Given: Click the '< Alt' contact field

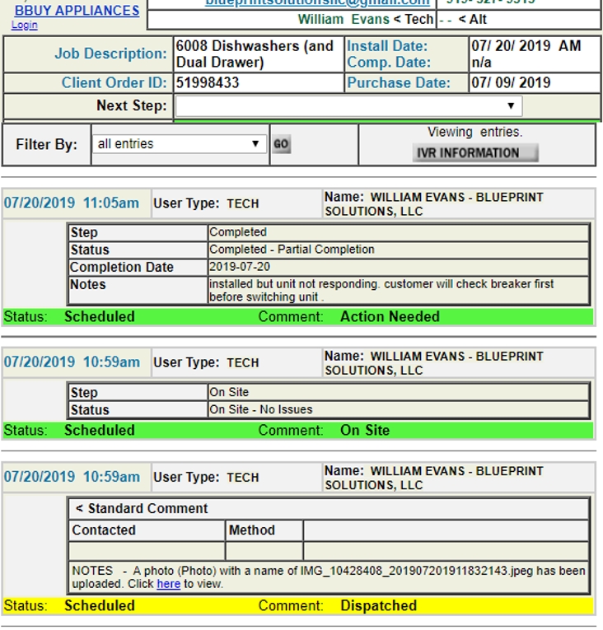Looking at the screenshot, I should click(x=472, y=20).
